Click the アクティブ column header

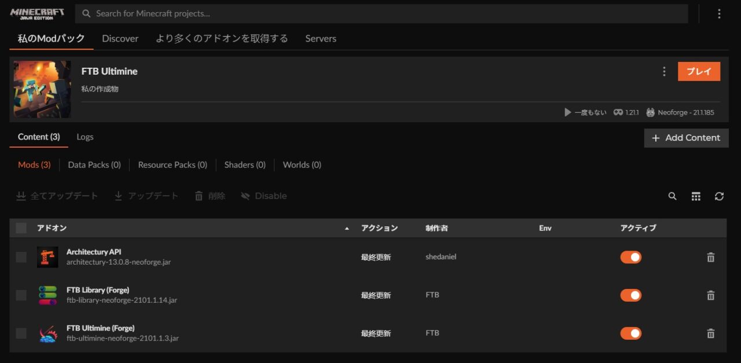click(639, 228)
